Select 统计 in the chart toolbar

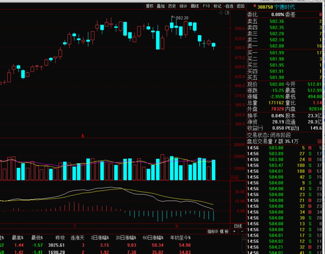[183, 6]
